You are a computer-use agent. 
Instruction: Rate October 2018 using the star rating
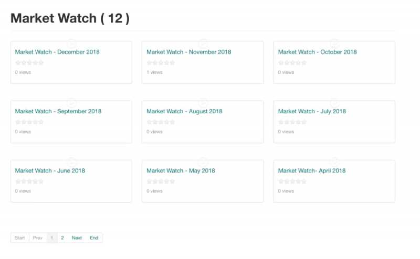[x=292, y=63]
